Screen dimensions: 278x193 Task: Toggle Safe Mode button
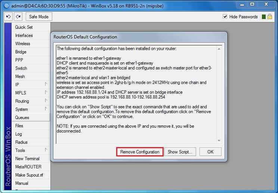click(38, 17)
